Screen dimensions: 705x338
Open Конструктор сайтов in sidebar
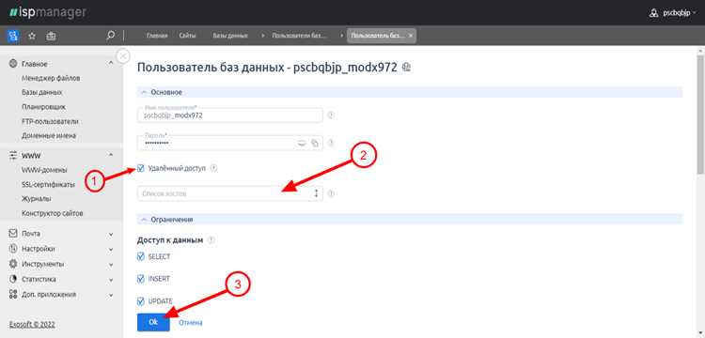pyautogui.click(x=52, y=213)
